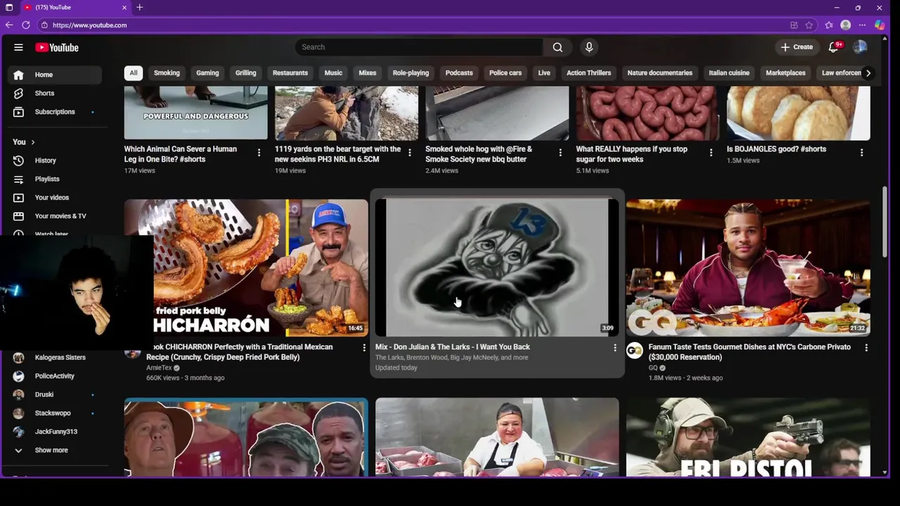Click the search magnifier button
The width and height of the screenshot is (900, 506).
click(x=558, y=47)
